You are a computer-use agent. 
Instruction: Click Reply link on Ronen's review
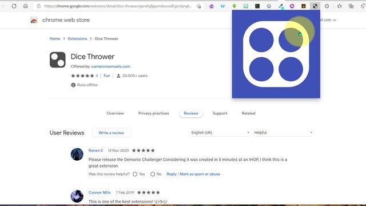click(x=172, y=174)
